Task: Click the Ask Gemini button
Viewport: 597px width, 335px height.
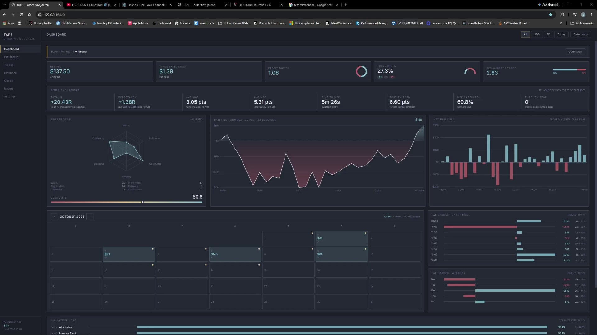Action: pos(548,5)
